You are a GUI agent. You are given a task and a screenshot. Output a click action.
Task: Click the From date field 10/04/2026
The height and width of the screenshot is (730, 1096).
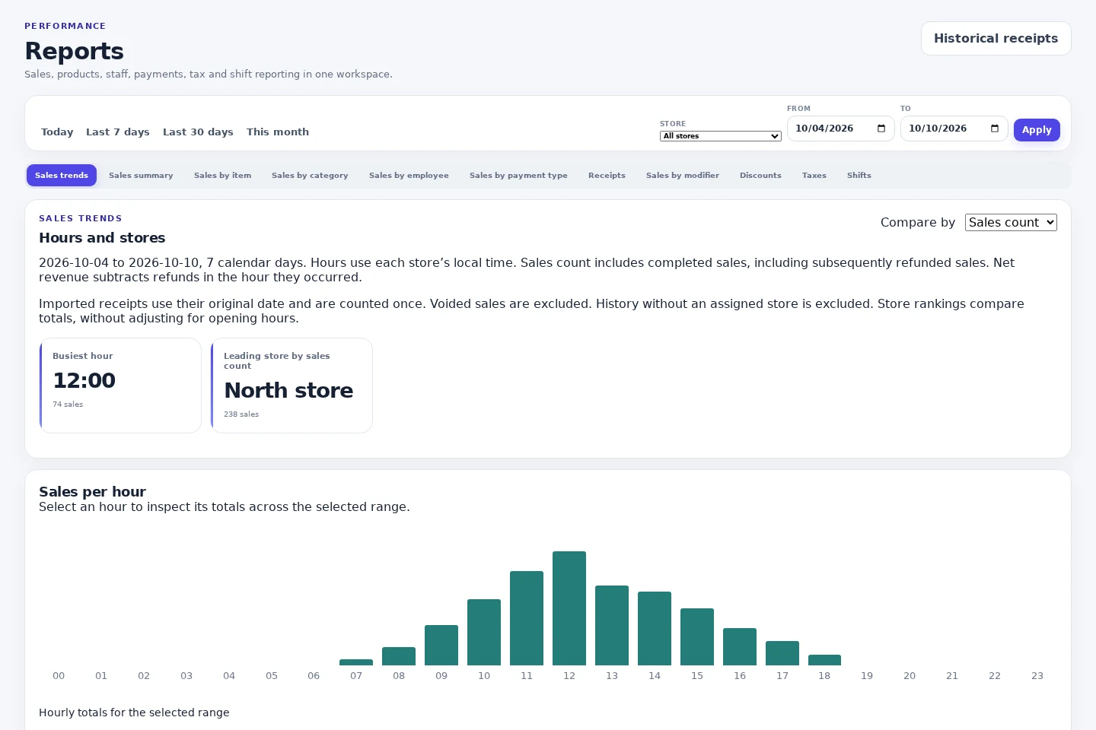tap(840, 129)
